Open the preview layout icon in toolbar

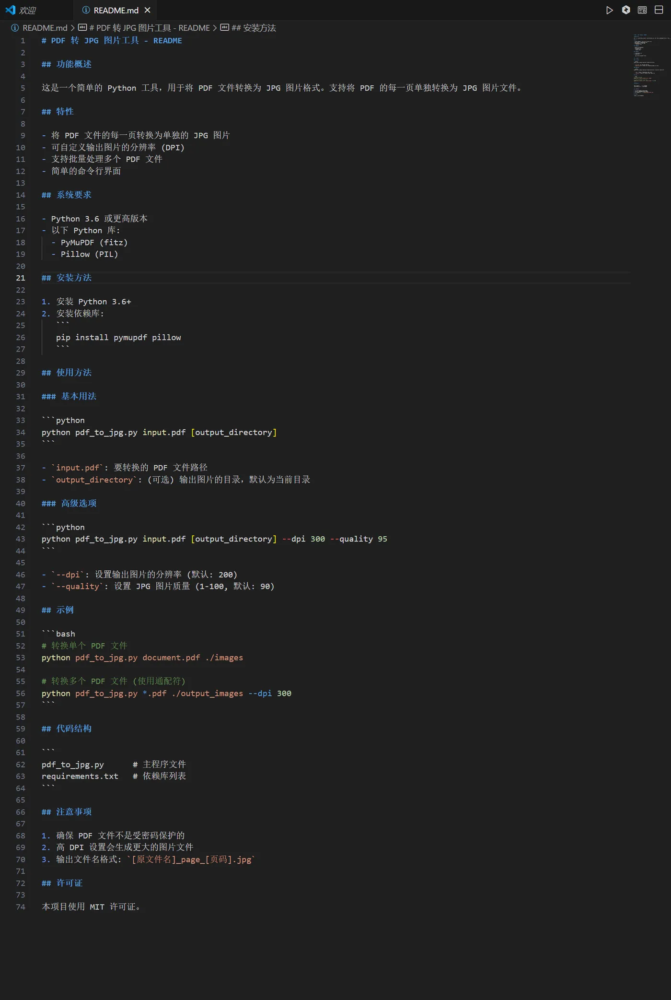[x=642, y=10]
